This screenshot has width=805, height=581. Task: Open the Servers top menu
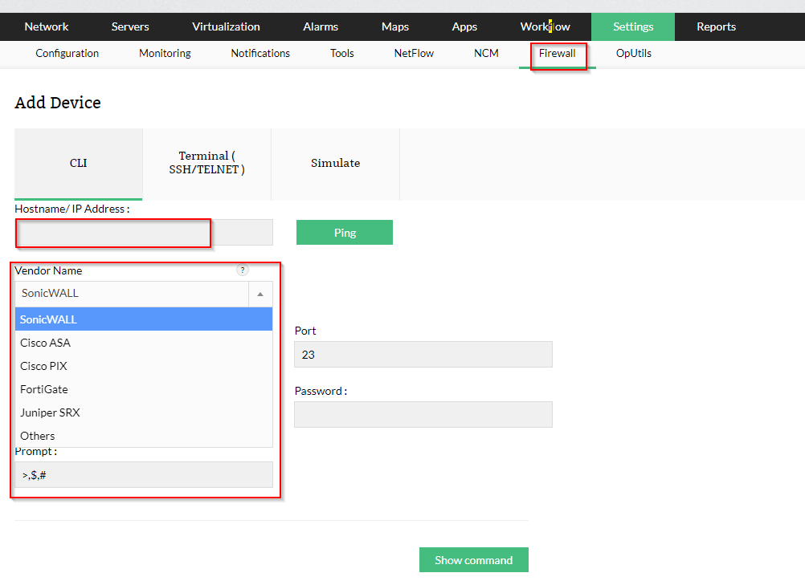pyautogui.click(x=130, y=26)
